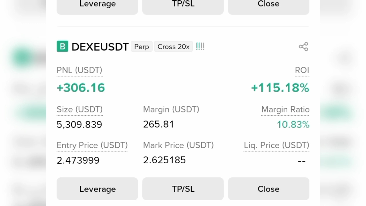
Task: Tap the PNL (USDT) underlined label
Action: tap(79, 70)
